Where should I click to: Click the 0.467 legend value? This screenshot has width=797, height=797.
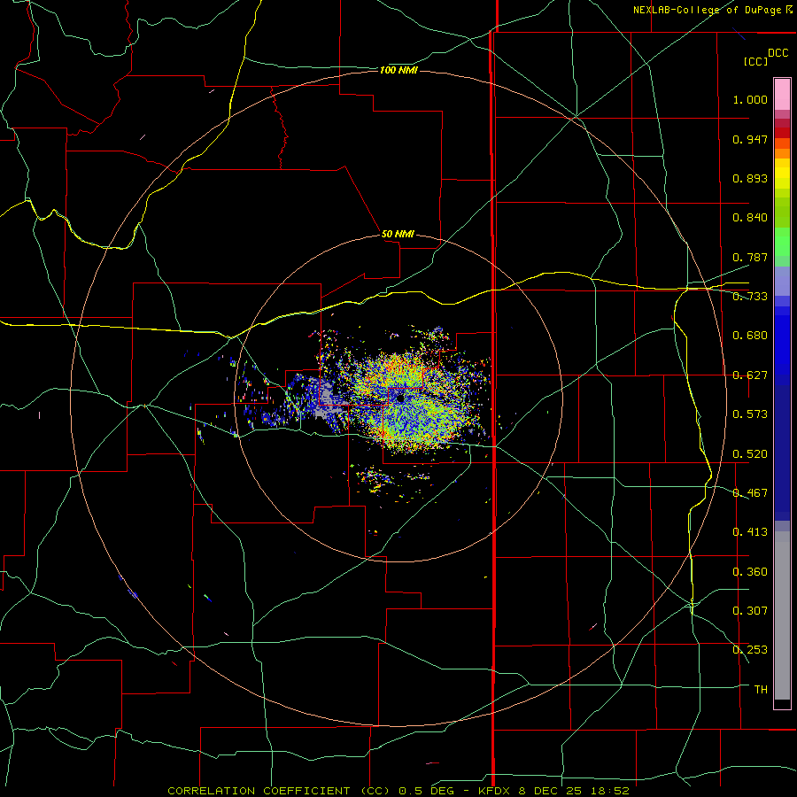coord(750,493)
